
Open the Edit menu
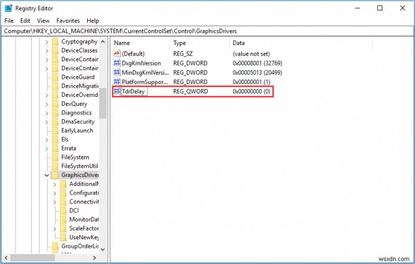pos(25,21)
